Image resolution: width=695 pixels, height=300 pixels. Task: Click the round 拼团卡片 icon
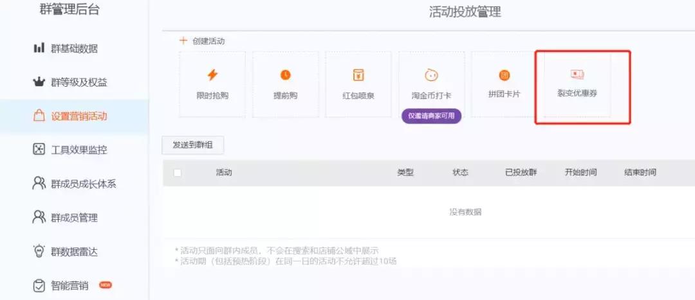coord(505,75)
